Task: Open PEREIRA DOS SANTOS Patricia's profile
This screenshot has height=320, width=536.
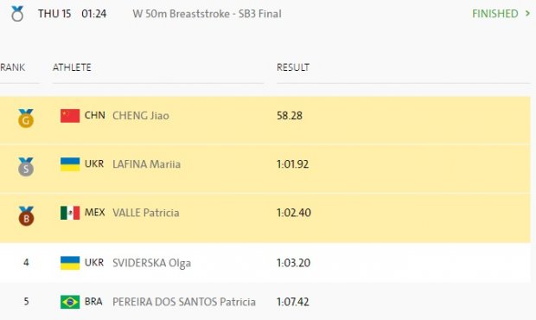Action: (x=184, y=302)
